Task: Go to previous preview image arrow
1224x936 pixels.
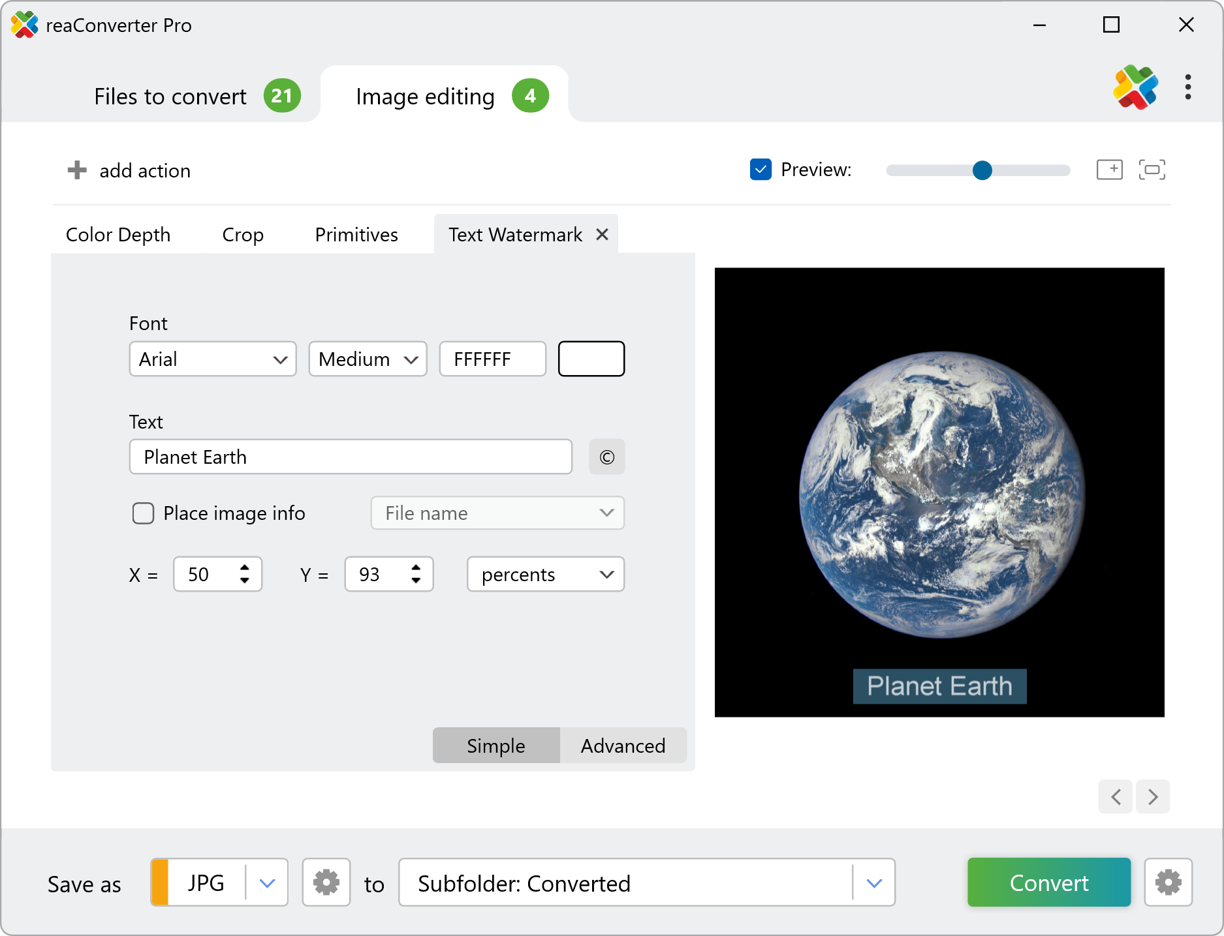Action: 1116,796
